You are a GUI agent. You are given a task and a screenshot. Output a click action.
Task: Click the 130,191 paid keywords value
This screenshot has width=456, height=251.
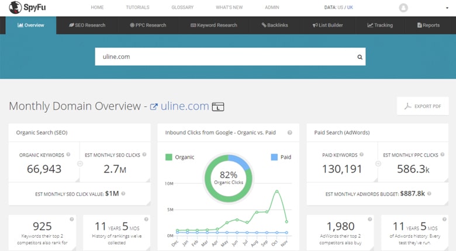(342, 169)
